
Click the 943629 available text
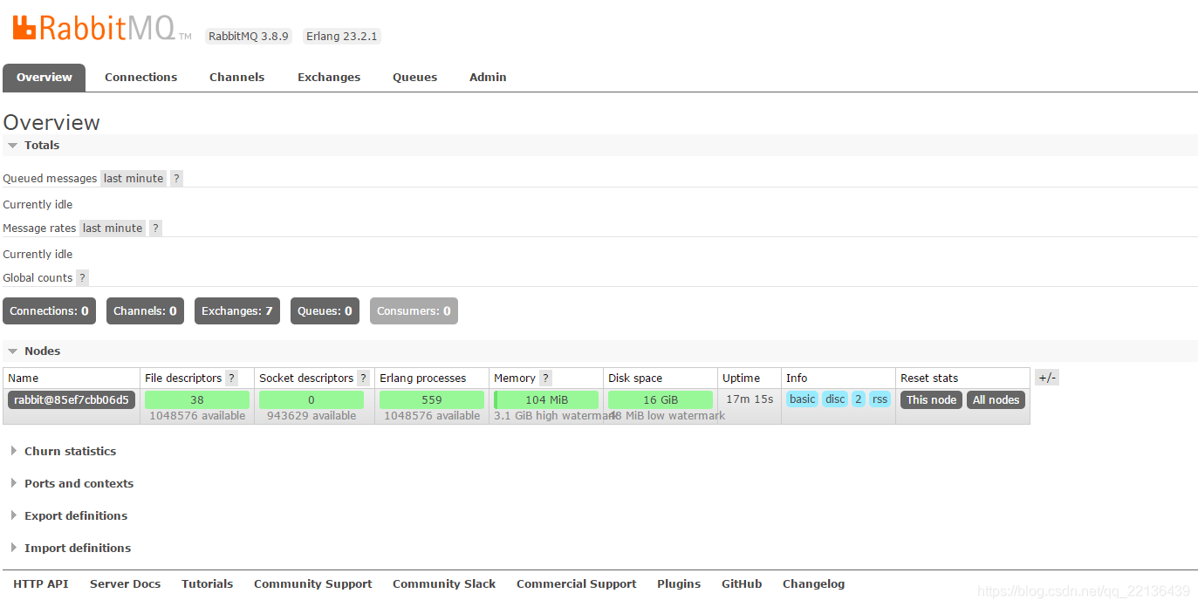(x=311, y=416)
